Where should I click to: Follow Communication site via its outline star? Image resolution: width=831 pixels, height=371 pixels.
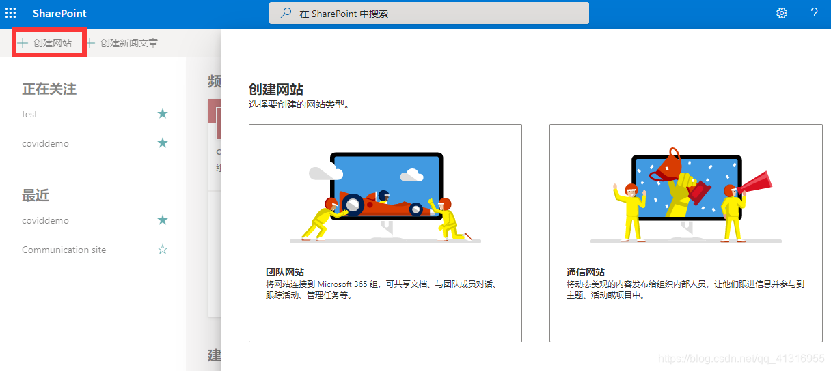163,250
